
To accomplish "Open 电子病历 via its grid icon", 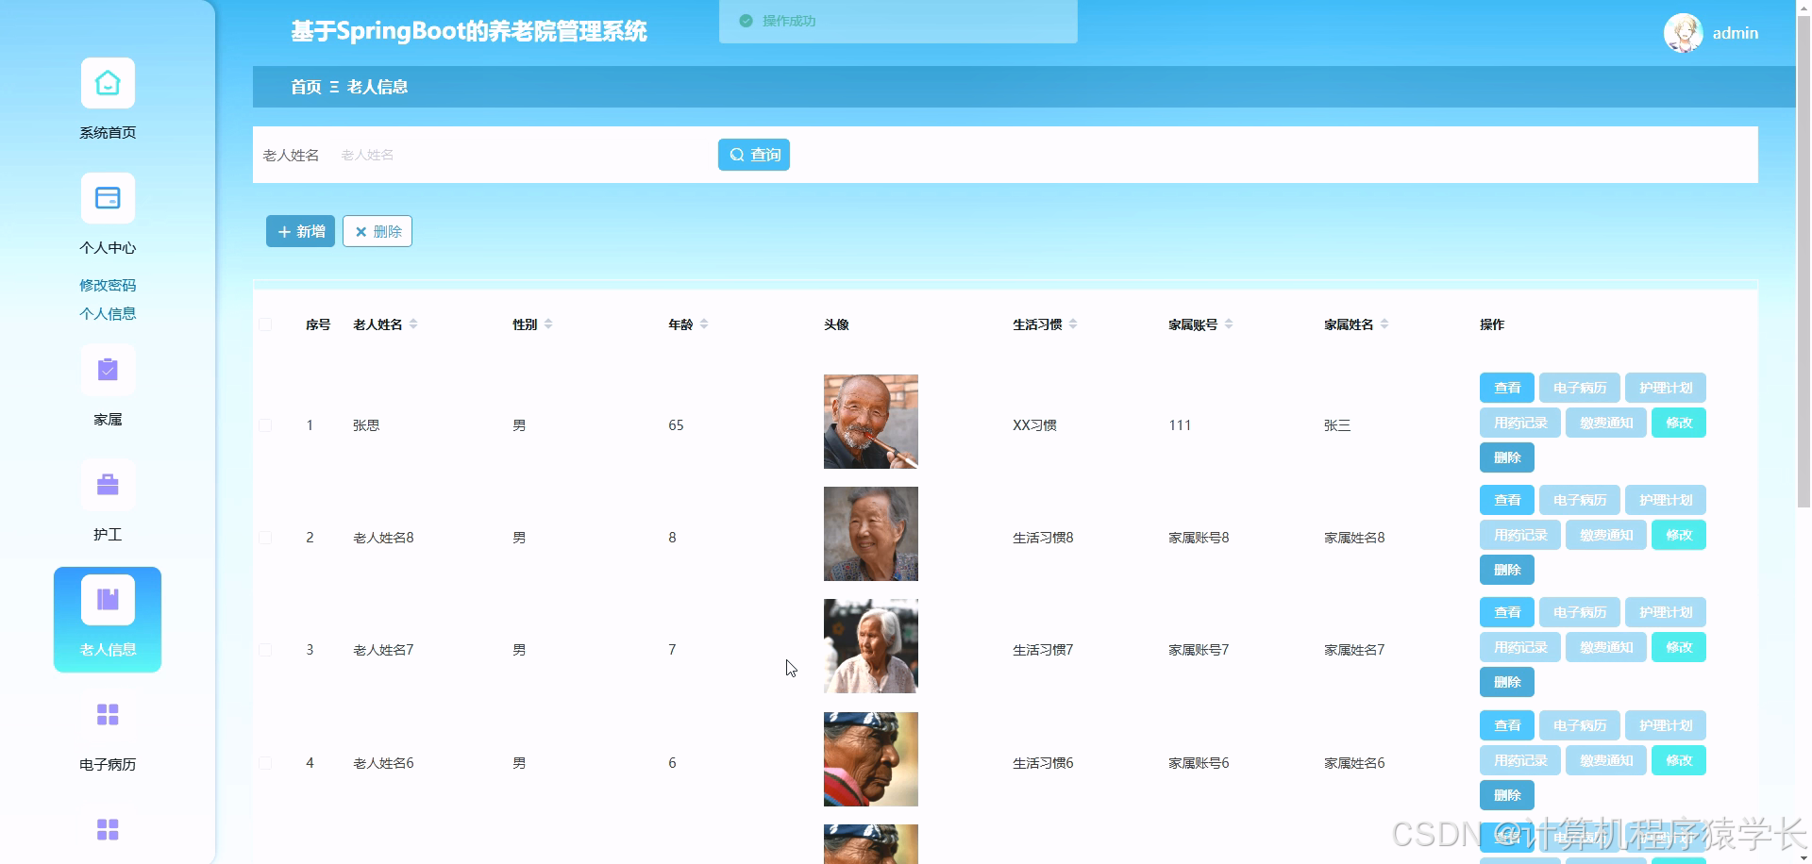I will [107, 715].
